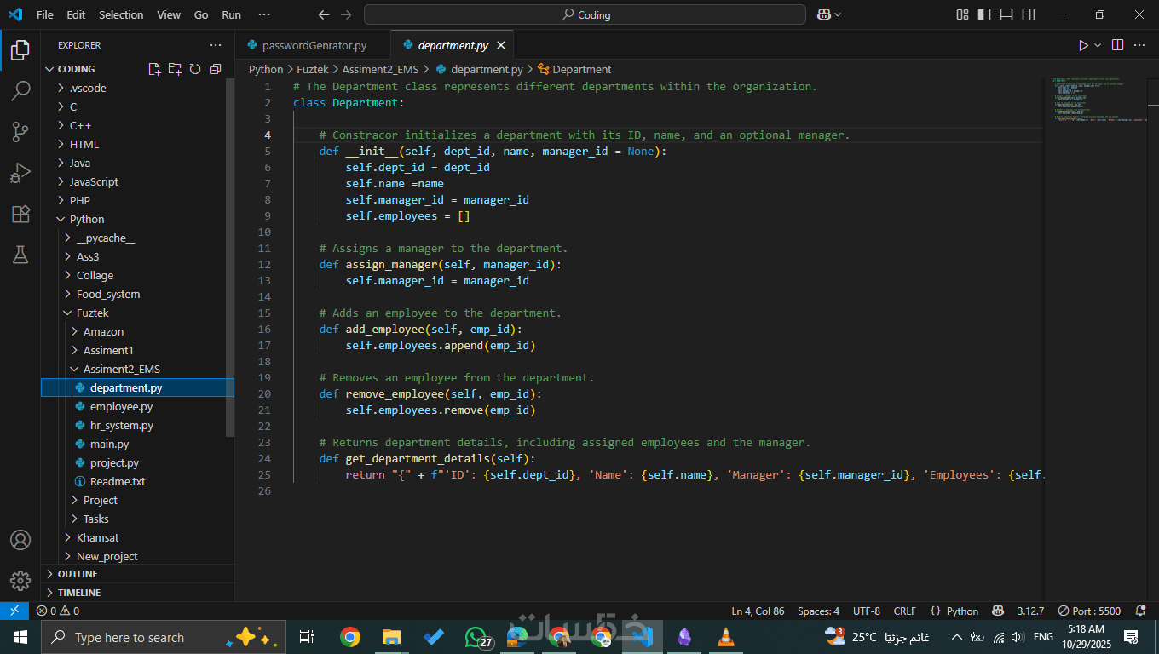The width and height of the screenshot is (1159, 654).
Task: Collapse all folders in Explorer
Action: point(216,69)
